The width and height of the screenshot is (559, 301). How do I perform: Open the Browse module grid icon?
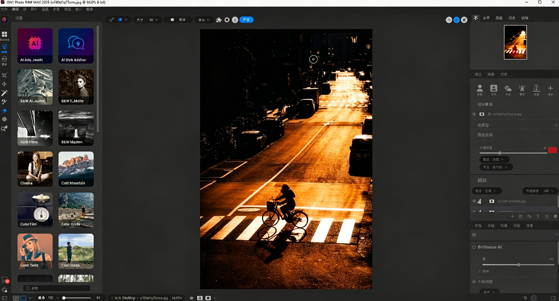4,34
